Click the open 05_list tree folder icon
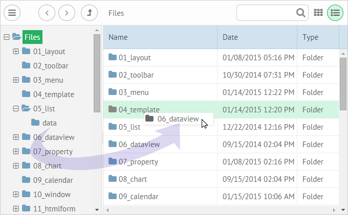348x215 pixels. (26, 108)
